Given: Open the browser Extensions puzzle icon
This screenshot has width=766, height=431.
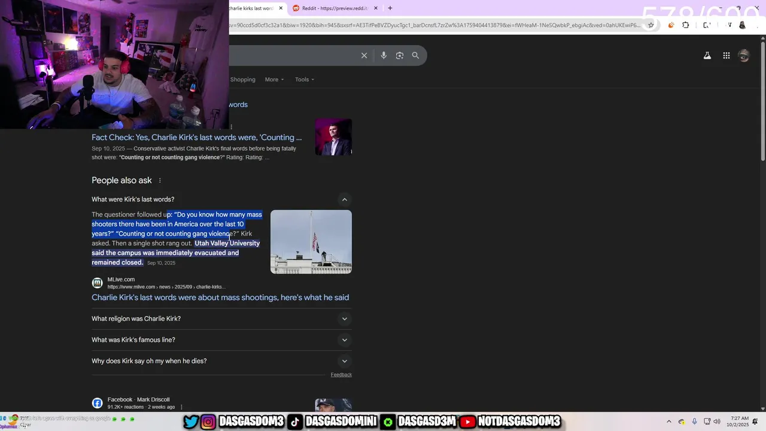Looking at the screenshot, I should tap(686, 25).
